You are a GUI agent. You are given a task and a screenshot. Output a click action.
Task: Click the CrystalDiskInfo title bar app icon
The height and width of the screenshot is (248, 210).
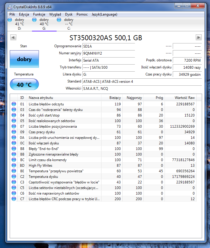pyautogui.click(x=10, y=7)
